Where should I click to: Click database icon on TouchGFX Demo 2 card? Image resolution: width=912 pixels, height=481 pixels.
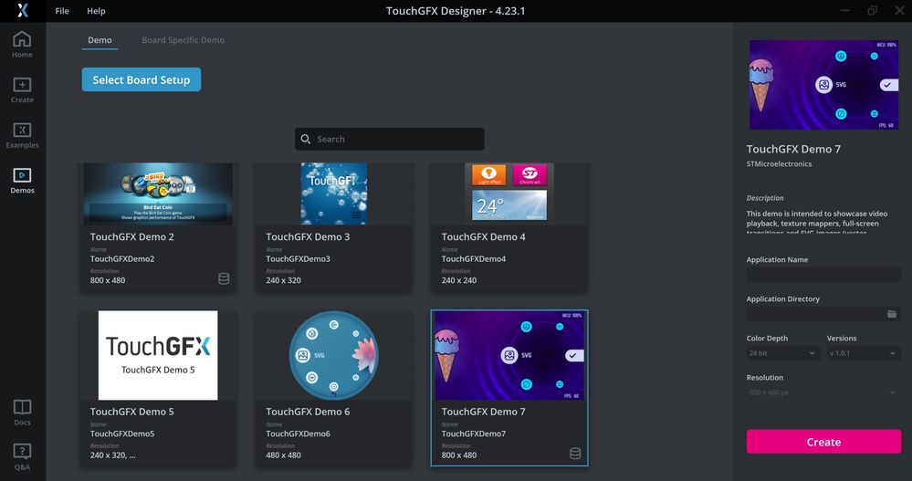(224, 278)
